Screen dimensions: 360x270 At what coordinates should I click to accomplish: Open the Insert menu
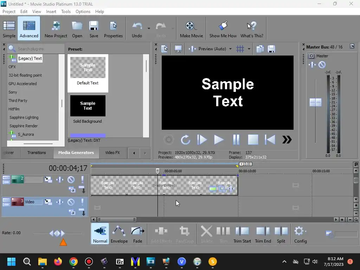click(x=51, y=12)
